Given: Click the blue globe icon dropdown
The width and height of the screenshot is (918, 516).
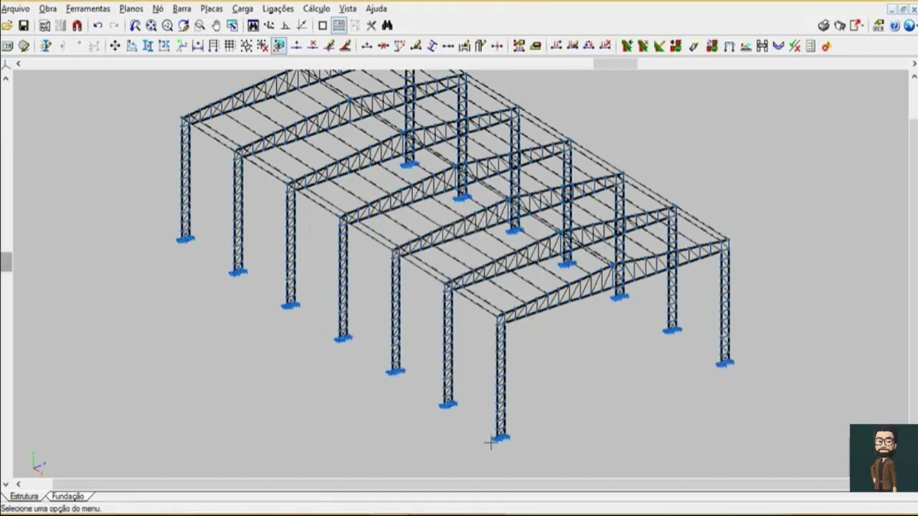Looking at the screenshot, I should pyautogui.click(x=911, y=26).
